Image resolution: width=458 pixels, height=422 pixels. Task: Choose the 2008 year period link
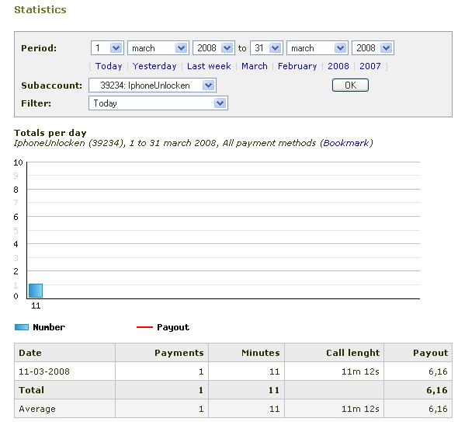(338, 66)
